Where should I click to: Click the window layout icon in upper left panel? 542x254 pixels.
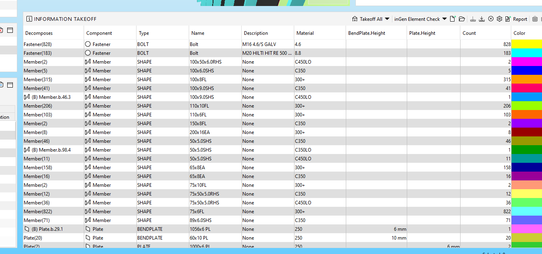point(10,30)
